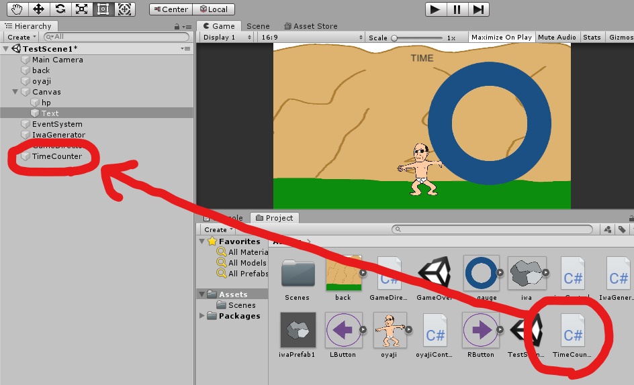This screenshot has height=385, width=634.
Task: Step forward one frame
Action: coord(479,9)
